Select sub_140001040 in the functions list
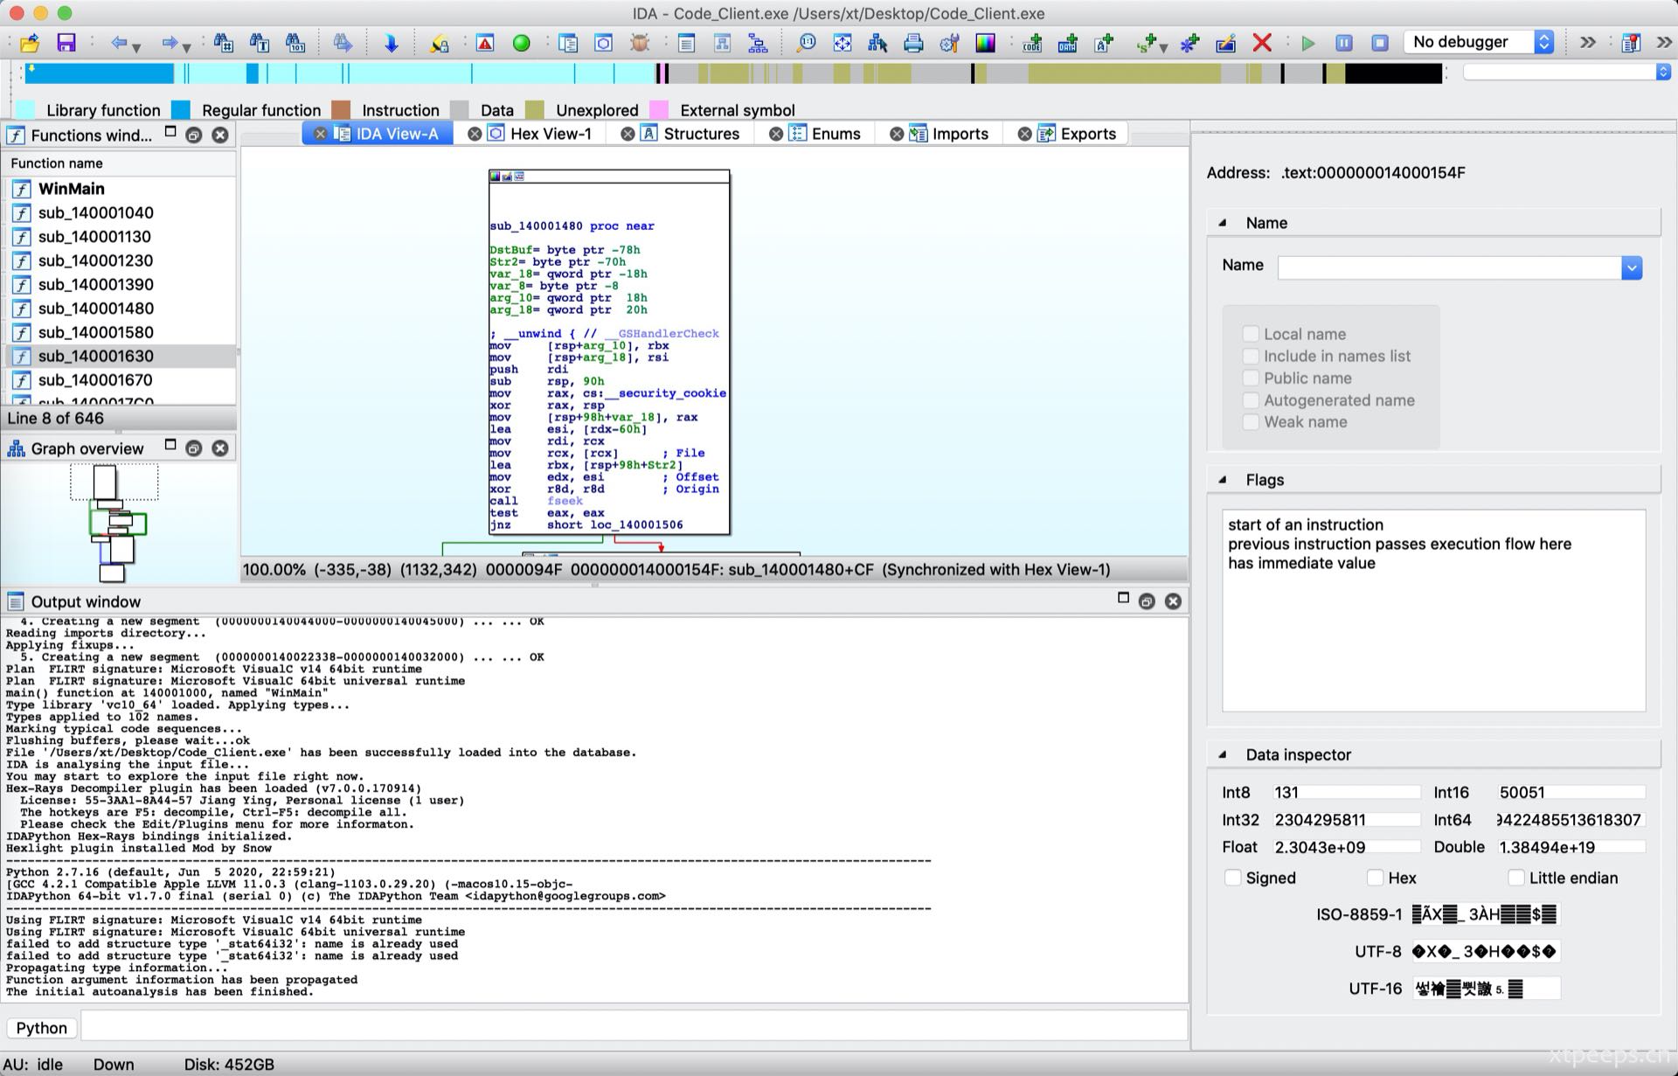The width and height of the screenshot is (1678, 1076). coord(95,212)
